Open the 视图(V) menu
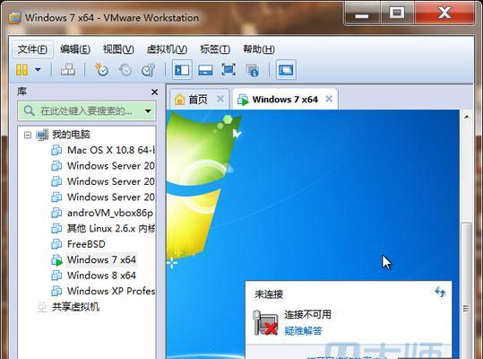The image size is (483, 359). (118, 49)
